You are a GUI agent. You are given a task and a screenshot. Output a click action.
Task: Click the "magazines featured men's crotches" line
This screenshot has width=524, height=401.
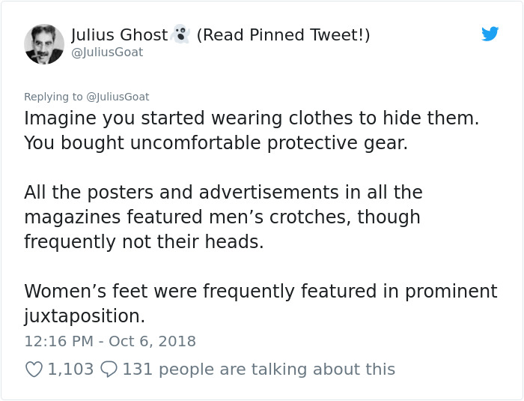click(222, 217)
